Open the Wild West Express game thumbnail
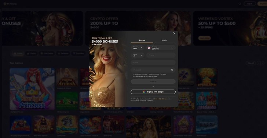 [44, 125]
